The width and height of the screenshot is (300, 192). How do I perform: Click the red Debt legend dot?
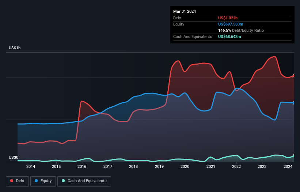12,181
